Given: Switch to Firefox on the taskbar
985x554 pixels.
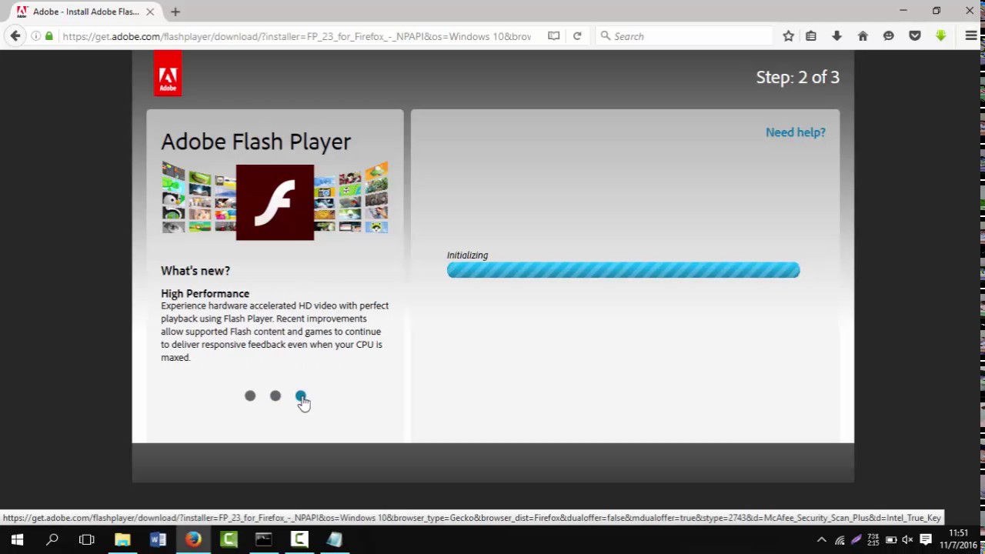Looking at the screenshot, I should click(193, 539).
